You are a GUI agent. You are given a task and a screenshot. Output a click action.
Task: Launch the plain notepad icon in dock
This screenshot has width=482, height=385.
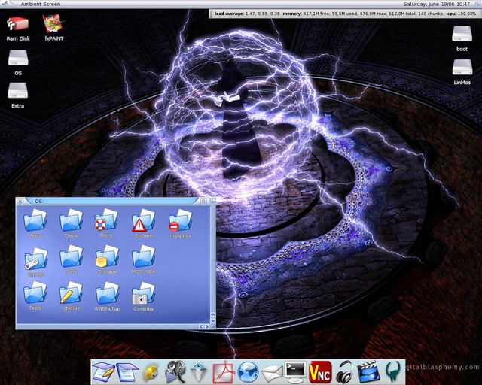[x=127, y=372]
